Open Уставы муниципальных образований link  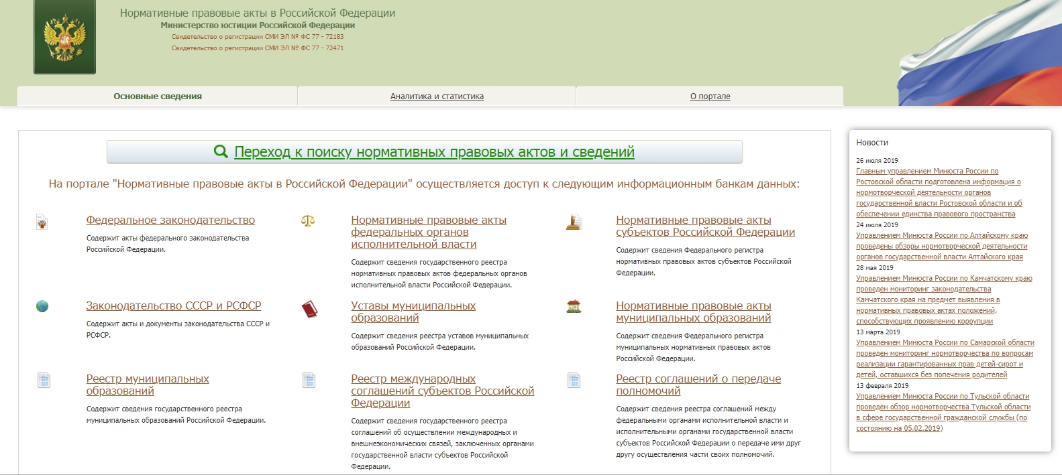click(413, 312)
